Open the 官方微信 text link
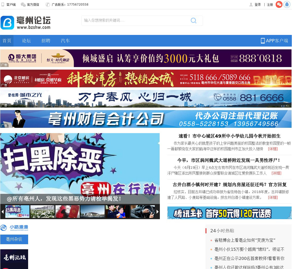This screenshot has width=304, height=269. tap(33, 5)
